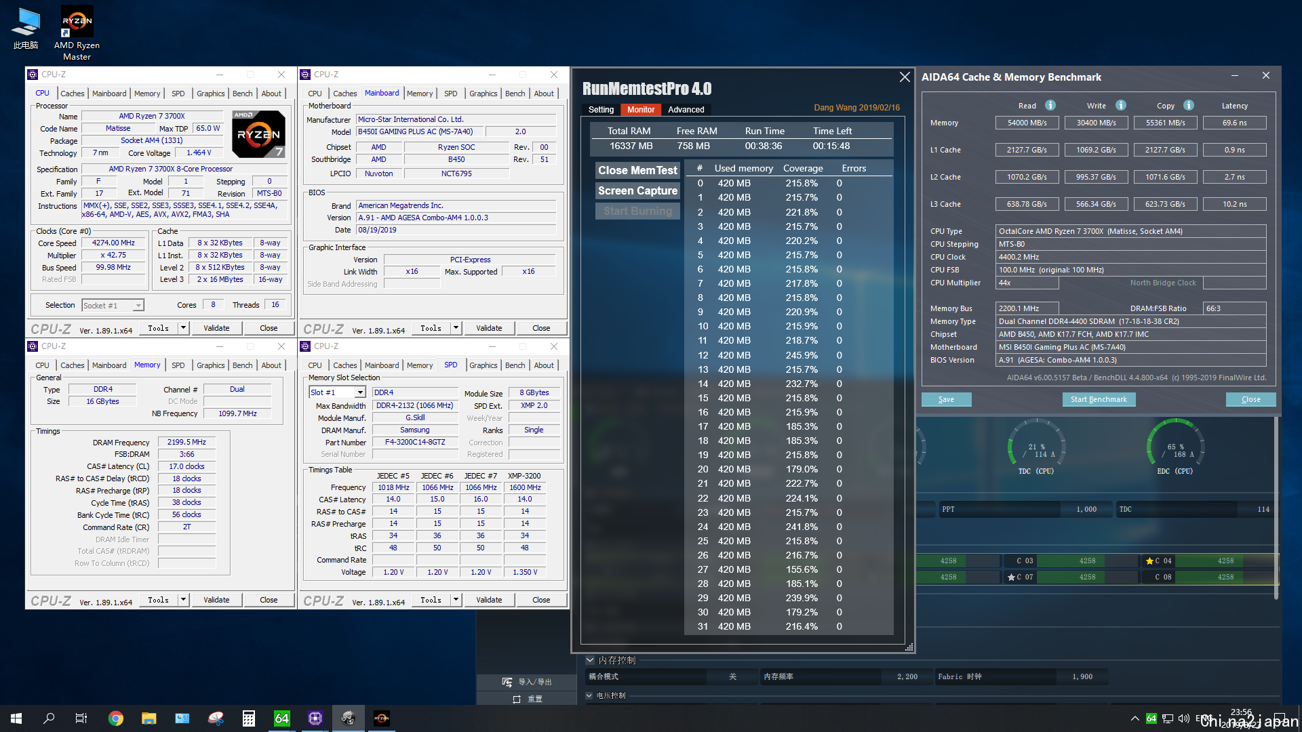Click the Close button in AIDA64
The width and height of the screenshot is (1302, 732).
tap(1250, 400)
